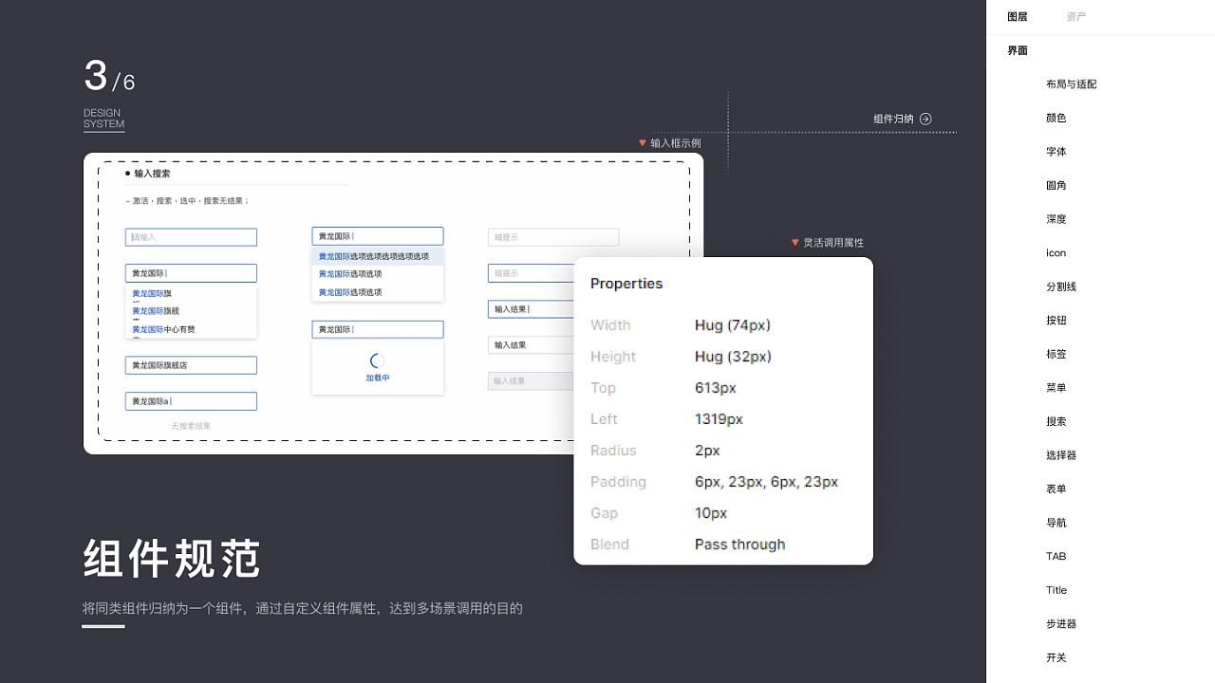1215x683 pixels.
Task: Select the 字体 layer item
Action: (1056, 152)
